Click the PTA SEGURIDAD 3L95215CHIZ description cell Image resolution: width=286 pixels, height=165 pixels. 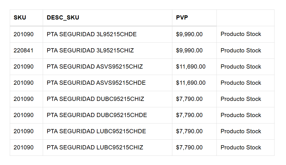coord(90,50)
